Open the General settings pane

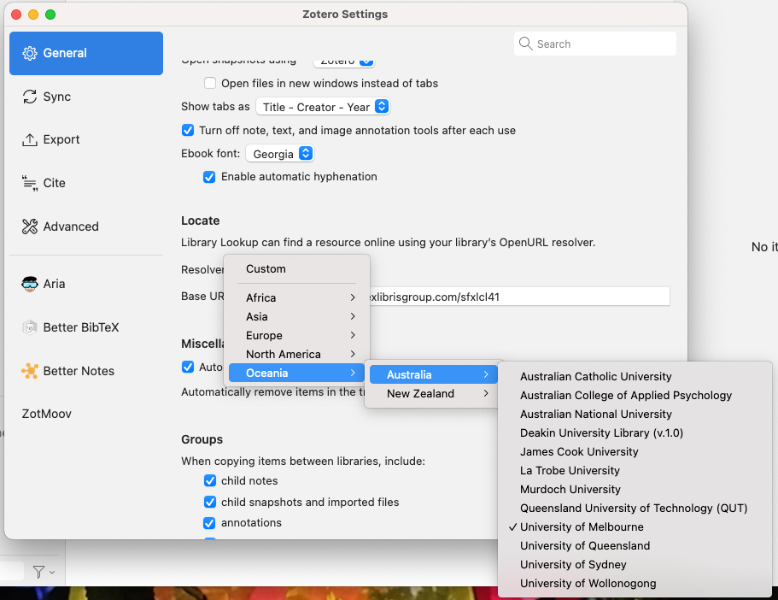coord(86,53)
